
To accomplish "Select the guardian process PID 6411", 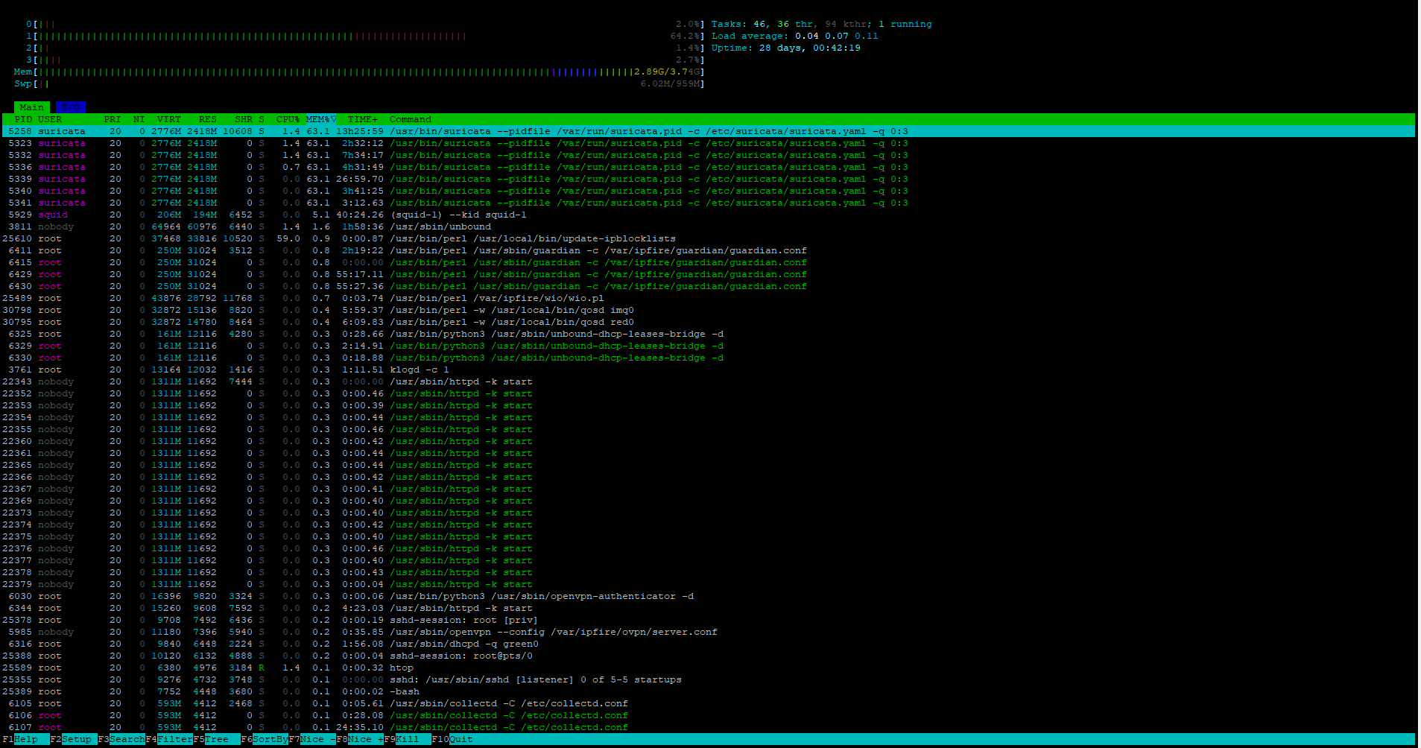I will (709, 250).
